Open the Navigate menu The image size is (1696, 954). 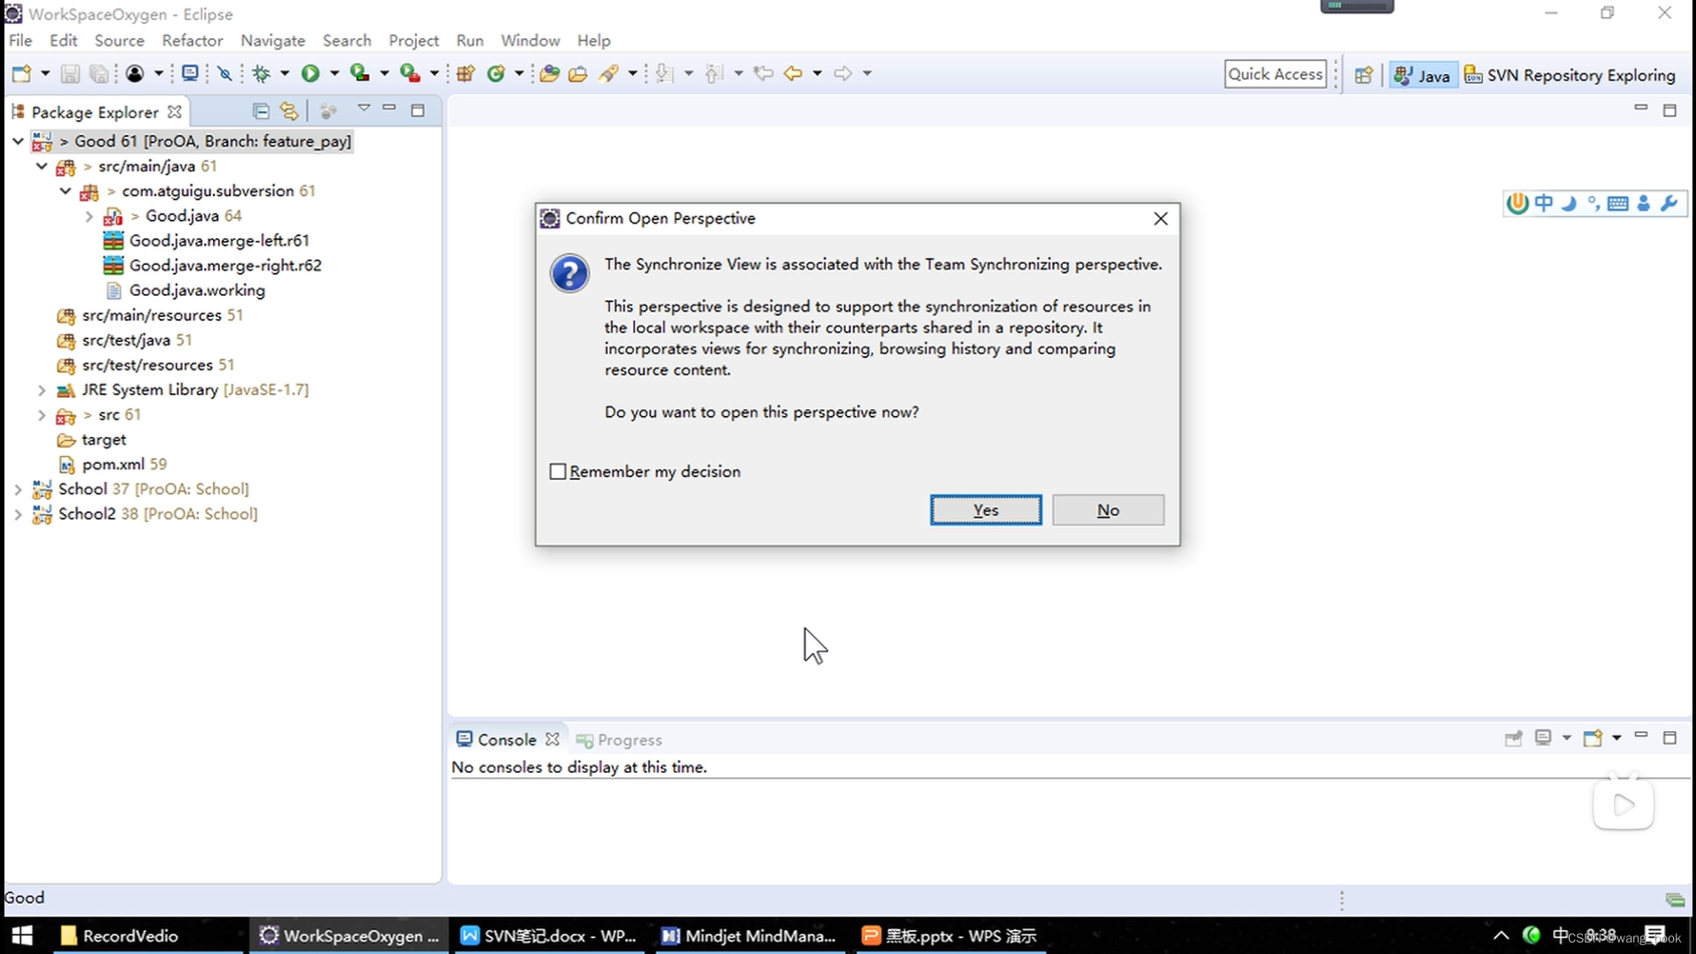[273, 41]
